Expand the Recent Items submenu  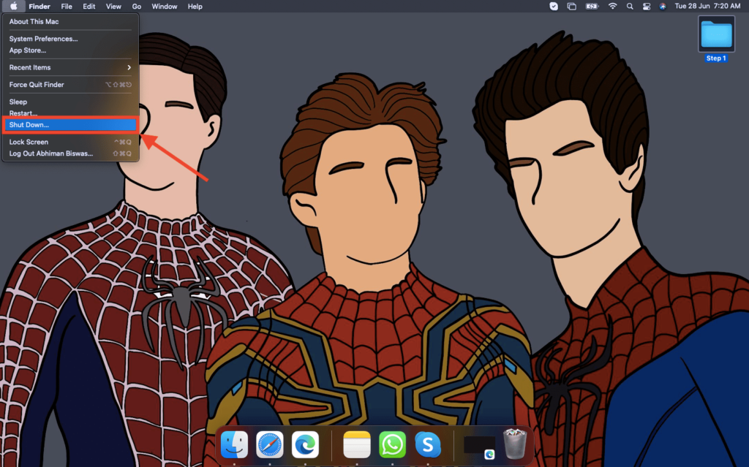pos(69,67)
